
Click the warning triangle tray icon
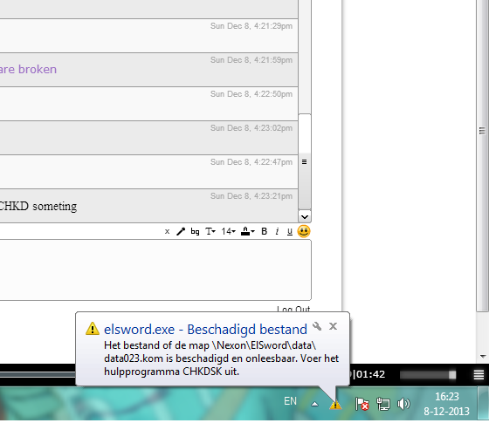click(x=335, y=405)
